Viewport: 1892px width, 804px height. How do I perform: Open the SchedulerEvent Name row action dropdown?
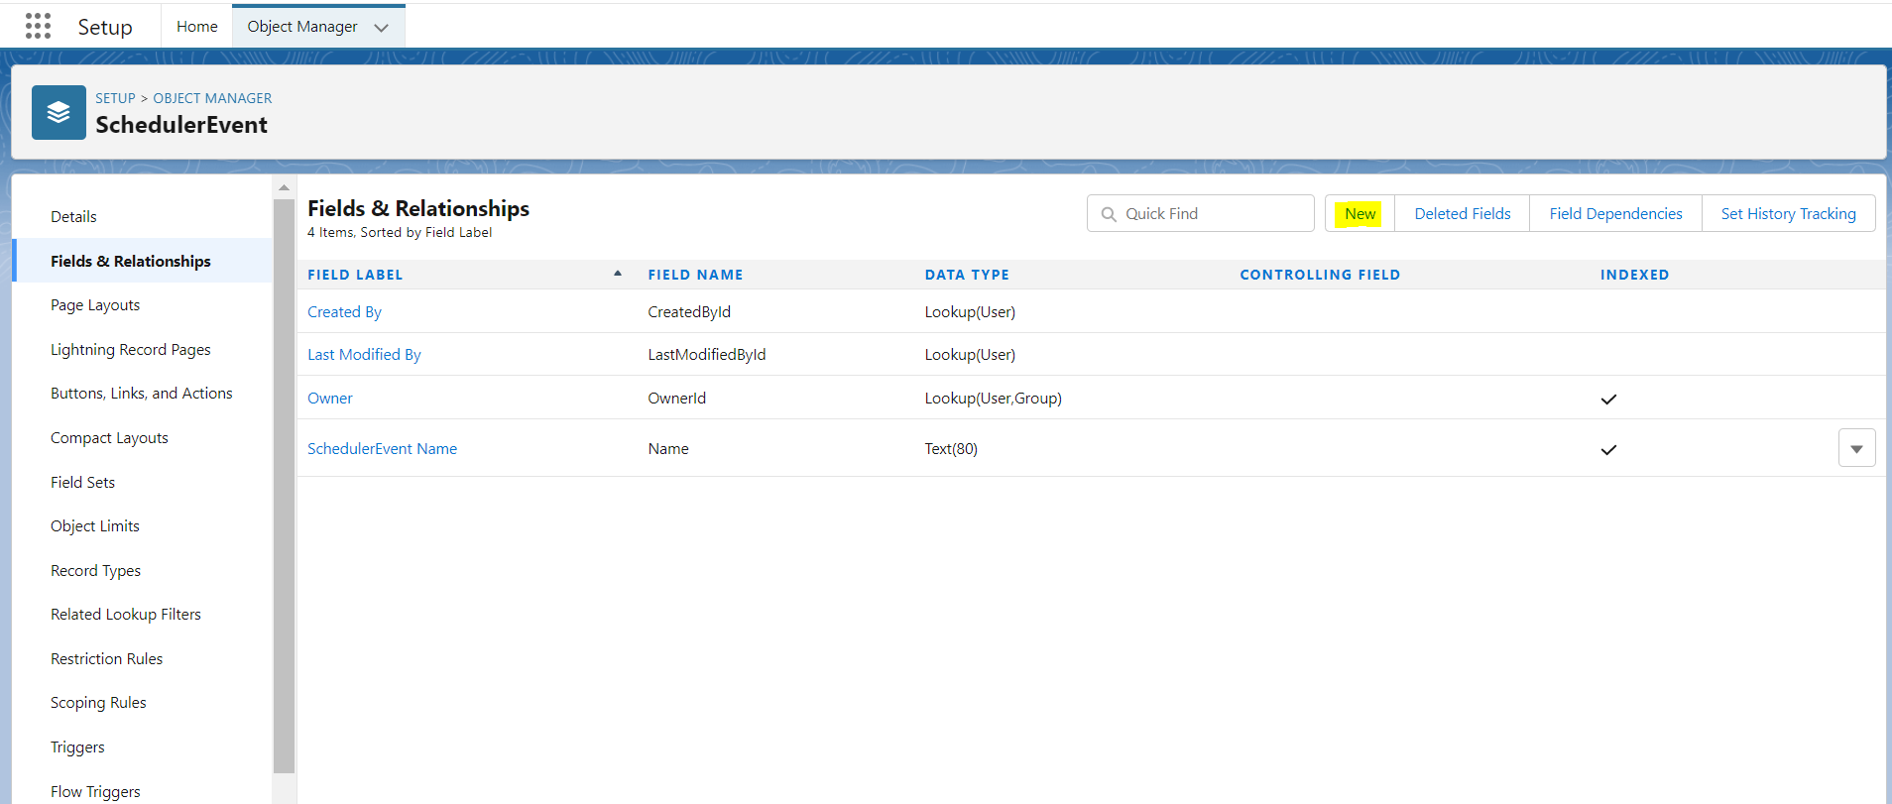coord(1856,449)
